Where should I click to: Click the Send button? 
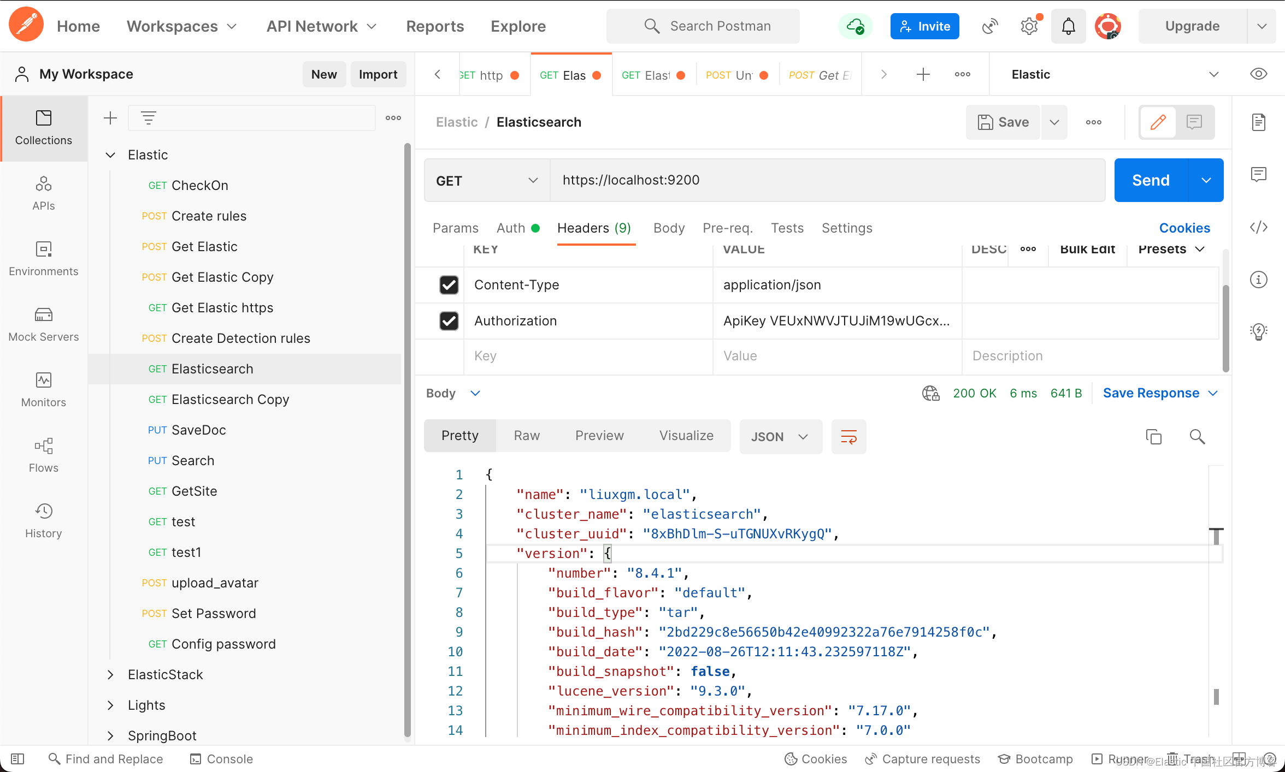point(1151,180)
